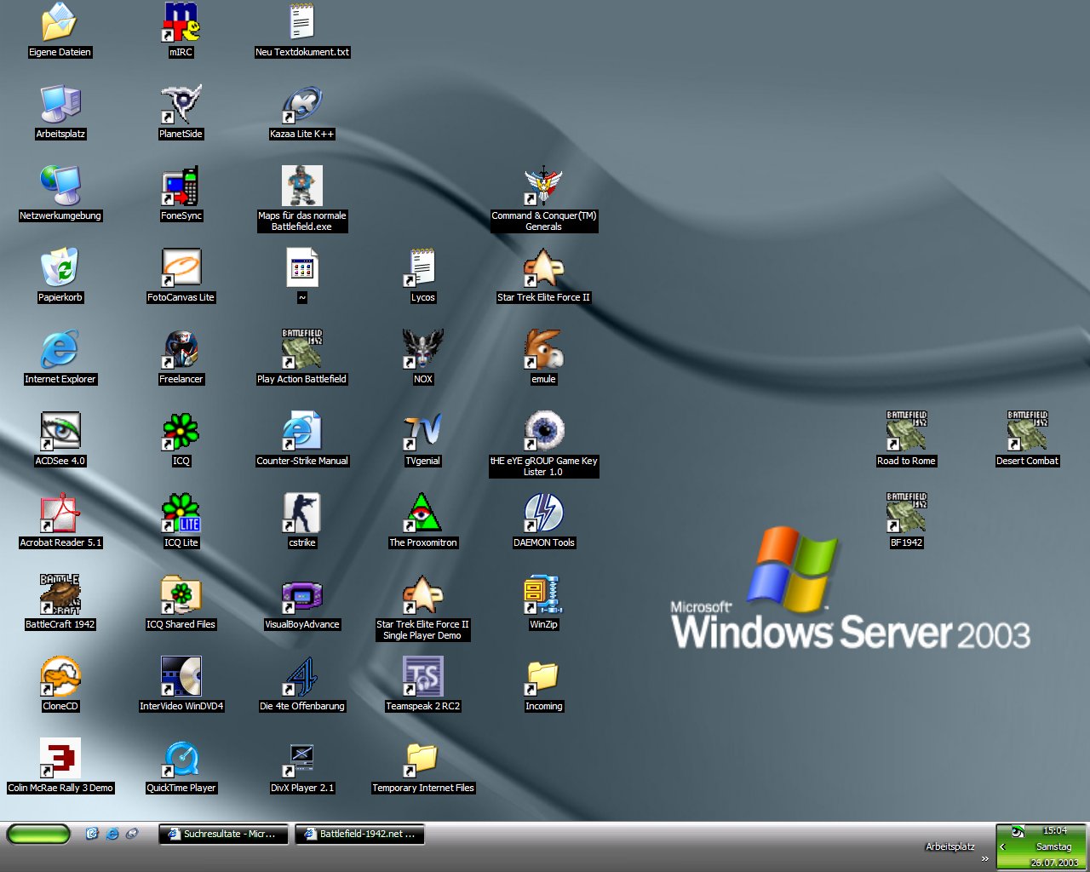Viewport: 1090px width, 872px height.
Task: Click the BattleCraft 1942 icon
Action: [x=60, y=595]
